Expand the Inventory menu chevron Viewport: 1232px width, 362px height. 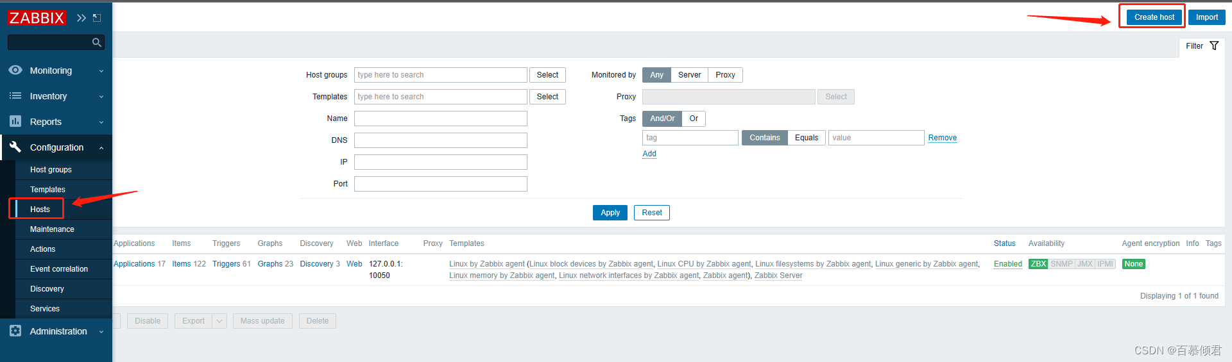[101, 97]
